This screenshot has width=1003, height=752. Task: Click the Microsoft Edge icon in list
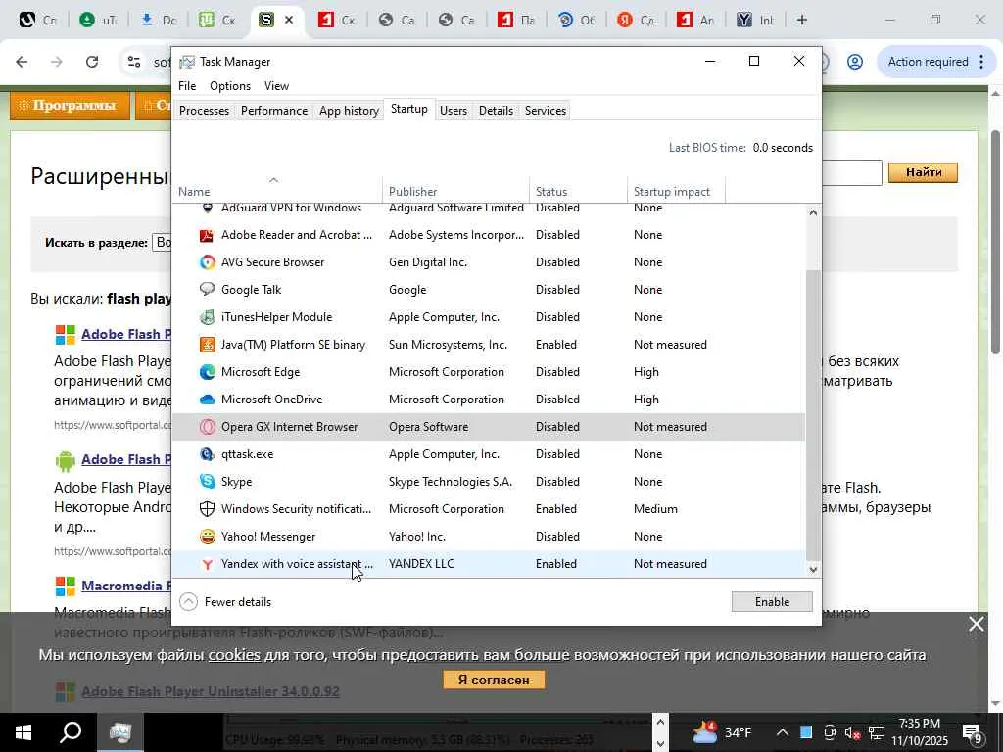207,372
